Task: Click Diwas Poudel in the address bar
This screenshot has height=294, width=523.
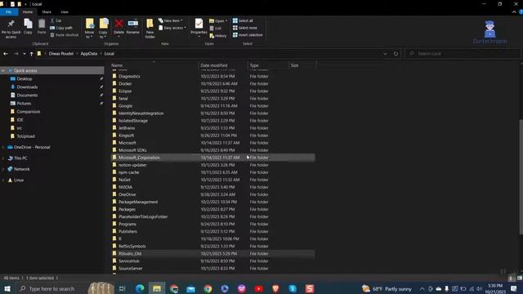Action: (x=61, y=54)
